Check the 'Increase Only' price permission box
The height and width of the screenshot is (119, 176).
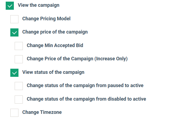click(19, 59)
